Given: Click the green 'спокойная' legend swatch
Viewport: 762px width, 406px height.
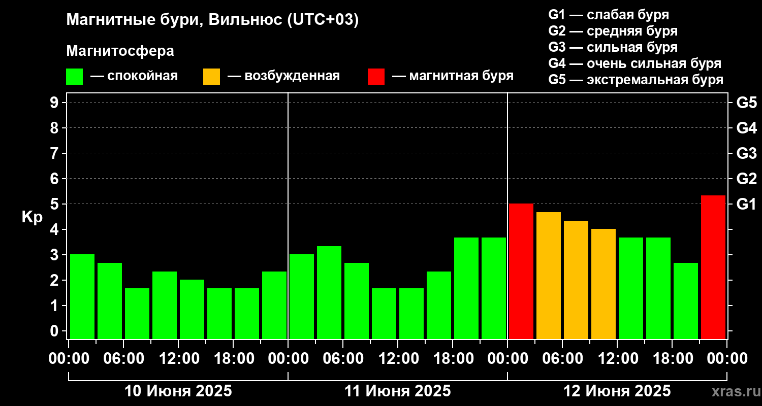Looking at the screenshot, I should pos(75,77).
